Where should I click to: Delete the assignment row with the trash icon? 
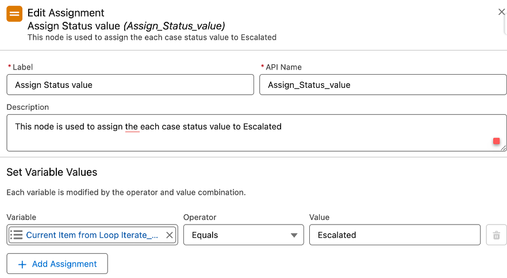(x=496, y=235)
